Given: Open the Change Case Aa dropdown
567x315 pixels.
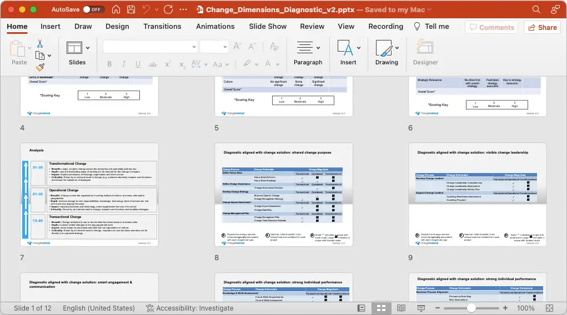Looking at the screenshot, I should coord(220,65).
